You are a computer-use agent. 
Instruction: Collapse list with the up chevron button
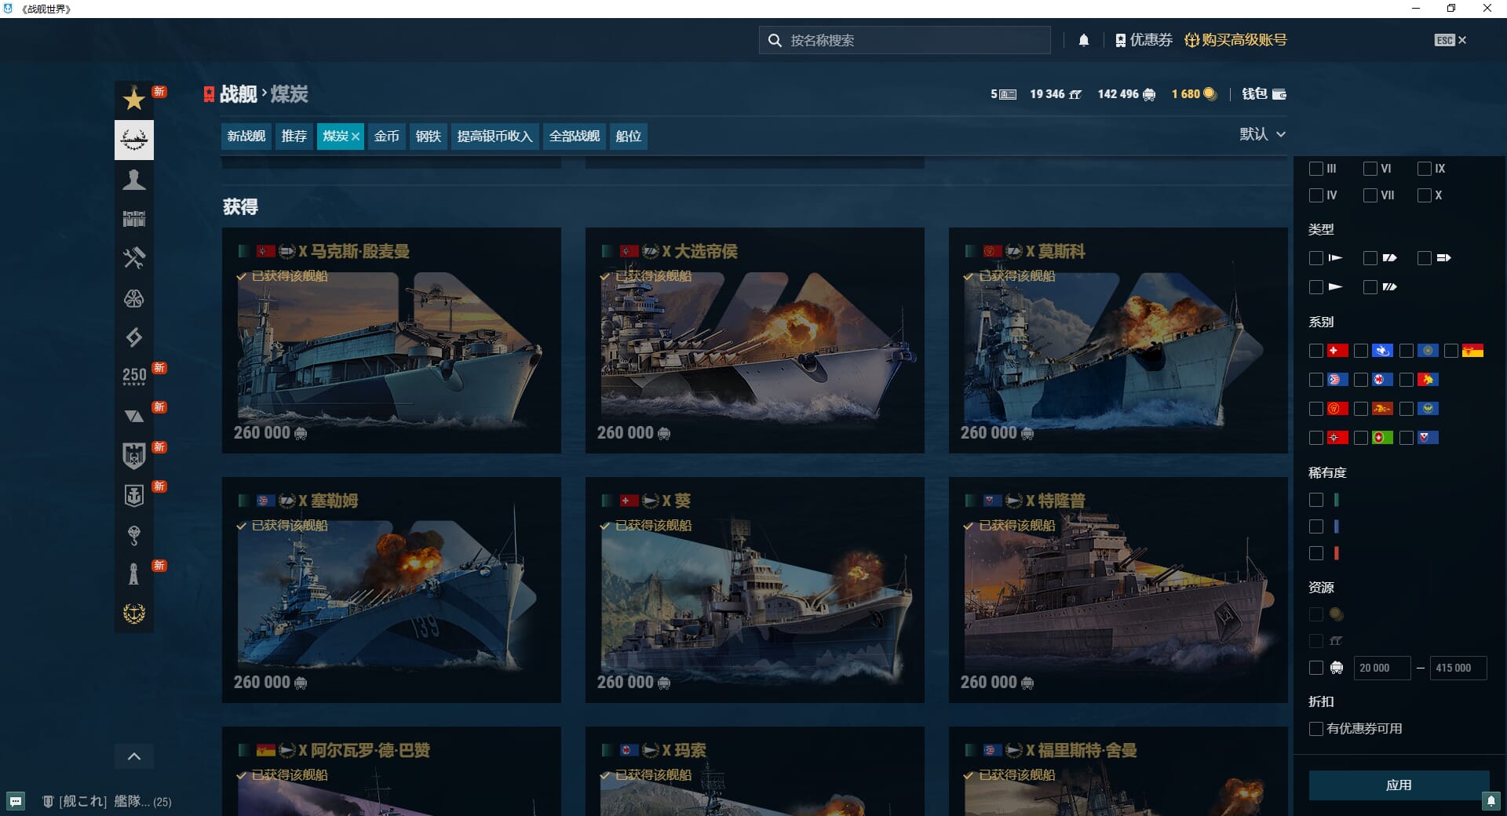(x=134, y=756)
